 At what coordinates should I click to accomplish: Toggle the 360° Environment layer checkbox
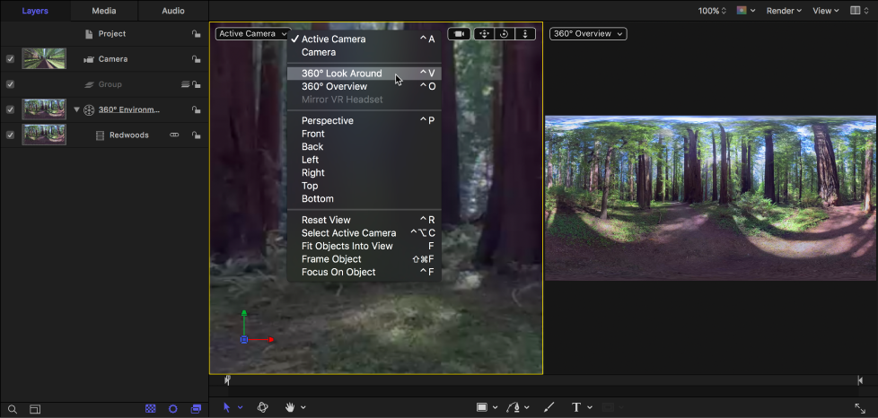pos(10,109)
